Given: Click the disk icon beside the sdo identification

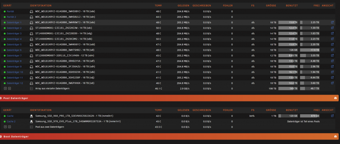Looking at the screenshot, I should coord(31,22).
